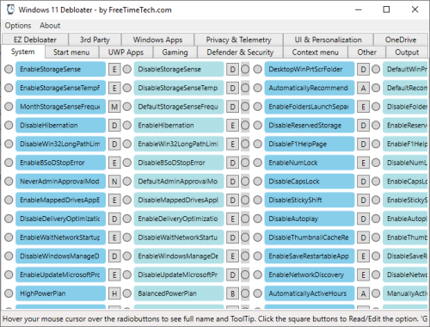Click the H button beside HighPowerPlan

[x=114, y=293]
